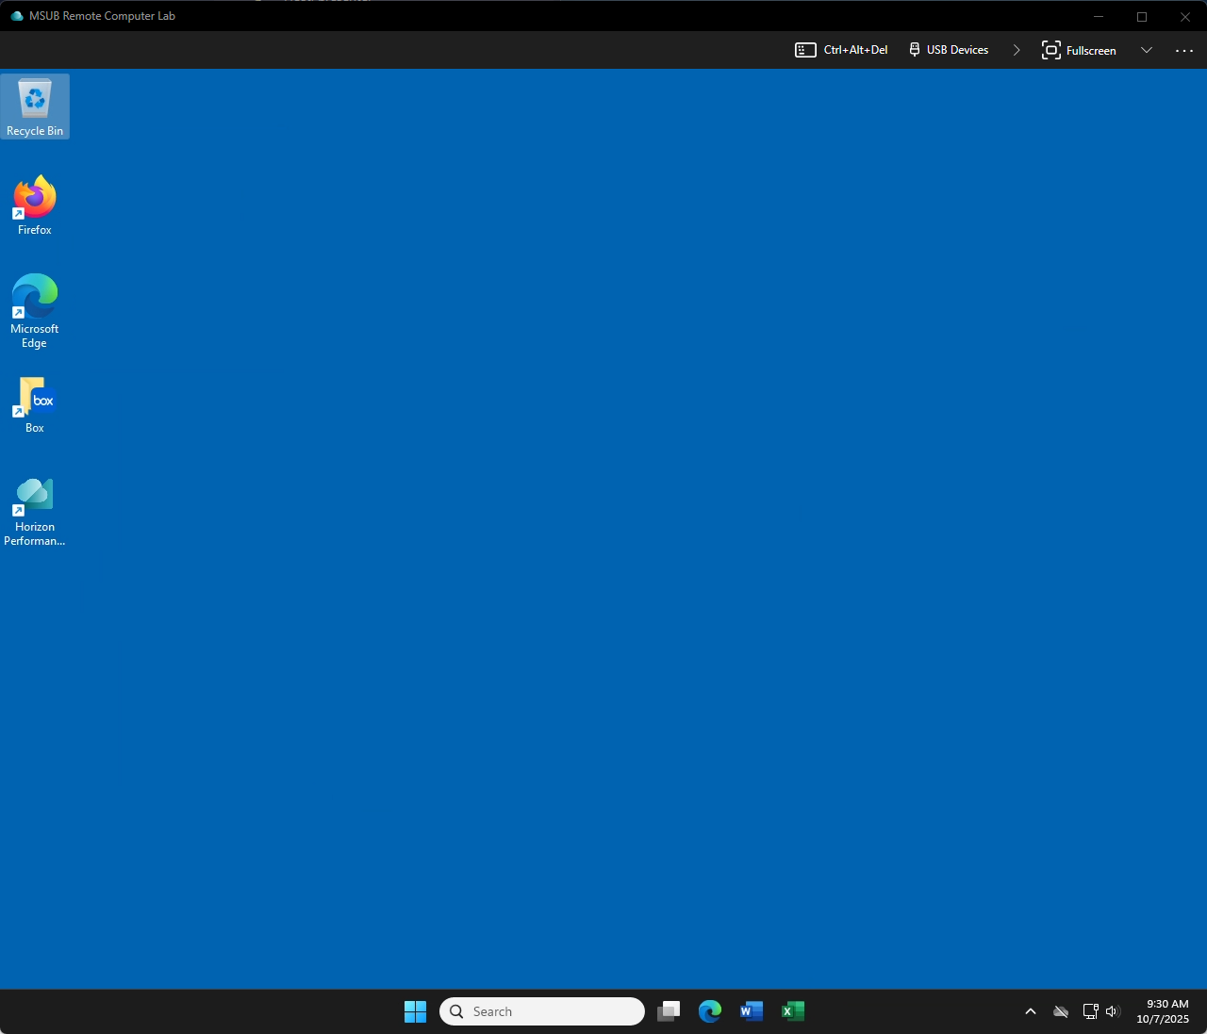Select the Box desktop shortcut

pos(35,404)
